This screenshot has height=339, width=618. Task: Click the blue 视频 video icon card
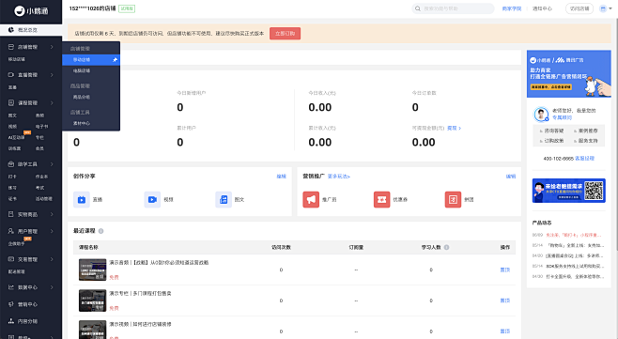coord(152,199)
